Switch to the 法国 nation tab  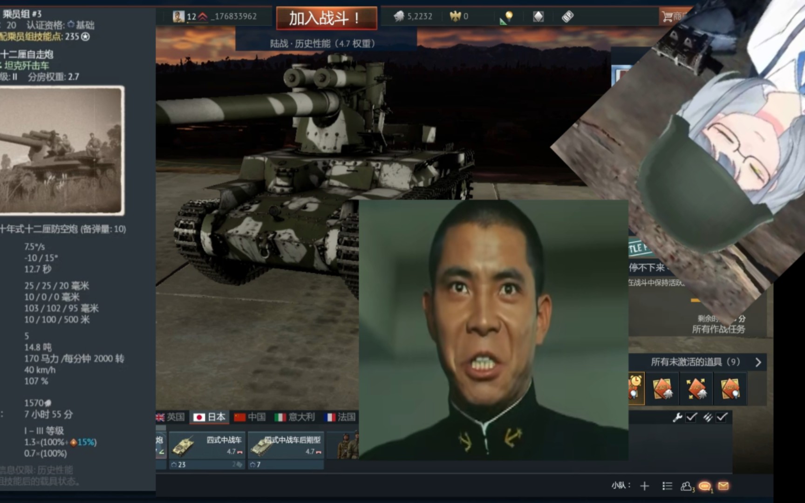coord(340,417)
